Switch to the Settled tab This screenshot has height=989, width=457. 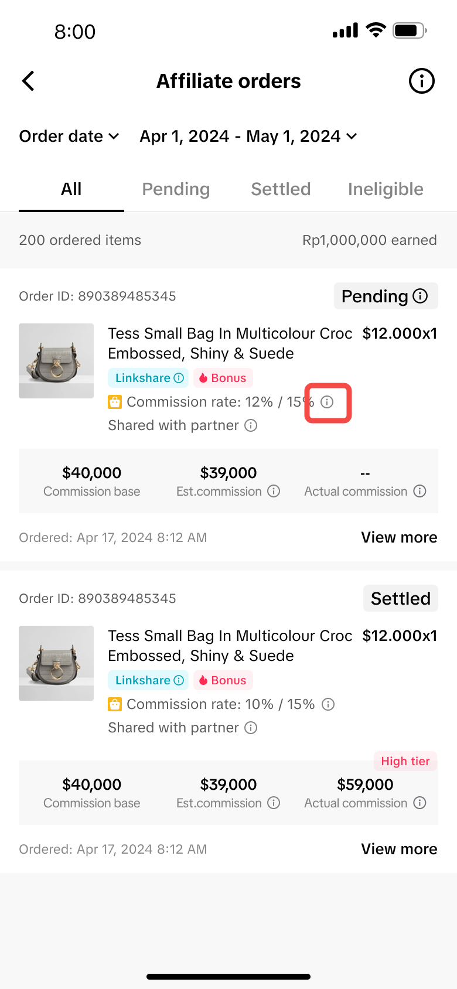pyautogui.click(x=281, y=189)
